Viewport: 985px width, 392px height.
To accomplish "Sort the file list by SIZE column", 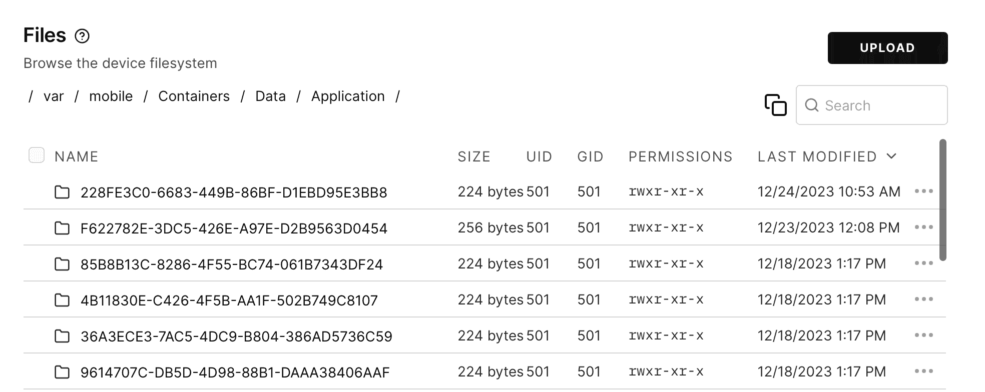I will [x=473, y=156].
